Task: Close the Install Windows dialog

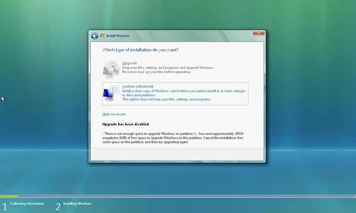Action: point(259,33)
